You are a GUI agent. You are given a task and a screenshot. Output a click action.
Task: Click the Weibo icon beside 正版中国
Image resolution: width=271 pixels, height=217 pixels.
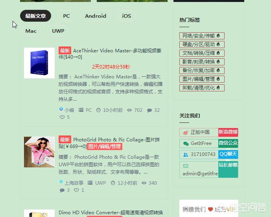pyautogui.click(x=186, y=133)
